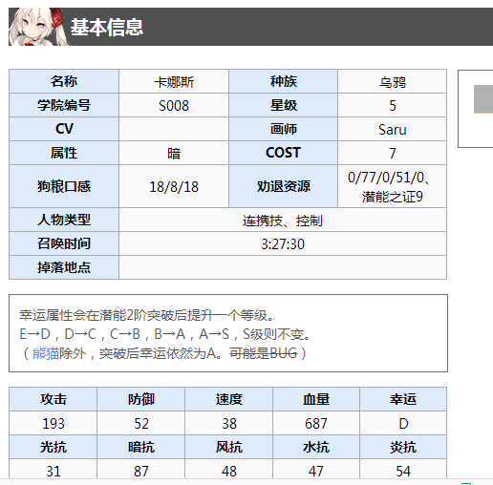Select the star level value 5
The image size is (493, 485).
[x=393, y=106]
